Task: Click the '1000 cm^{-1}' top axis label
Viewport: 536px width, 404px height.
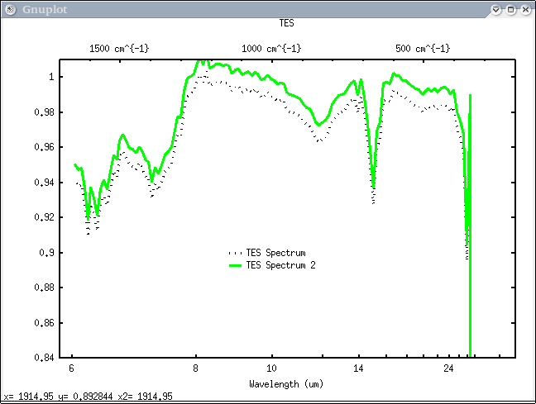Action: (x=271, y=49)
